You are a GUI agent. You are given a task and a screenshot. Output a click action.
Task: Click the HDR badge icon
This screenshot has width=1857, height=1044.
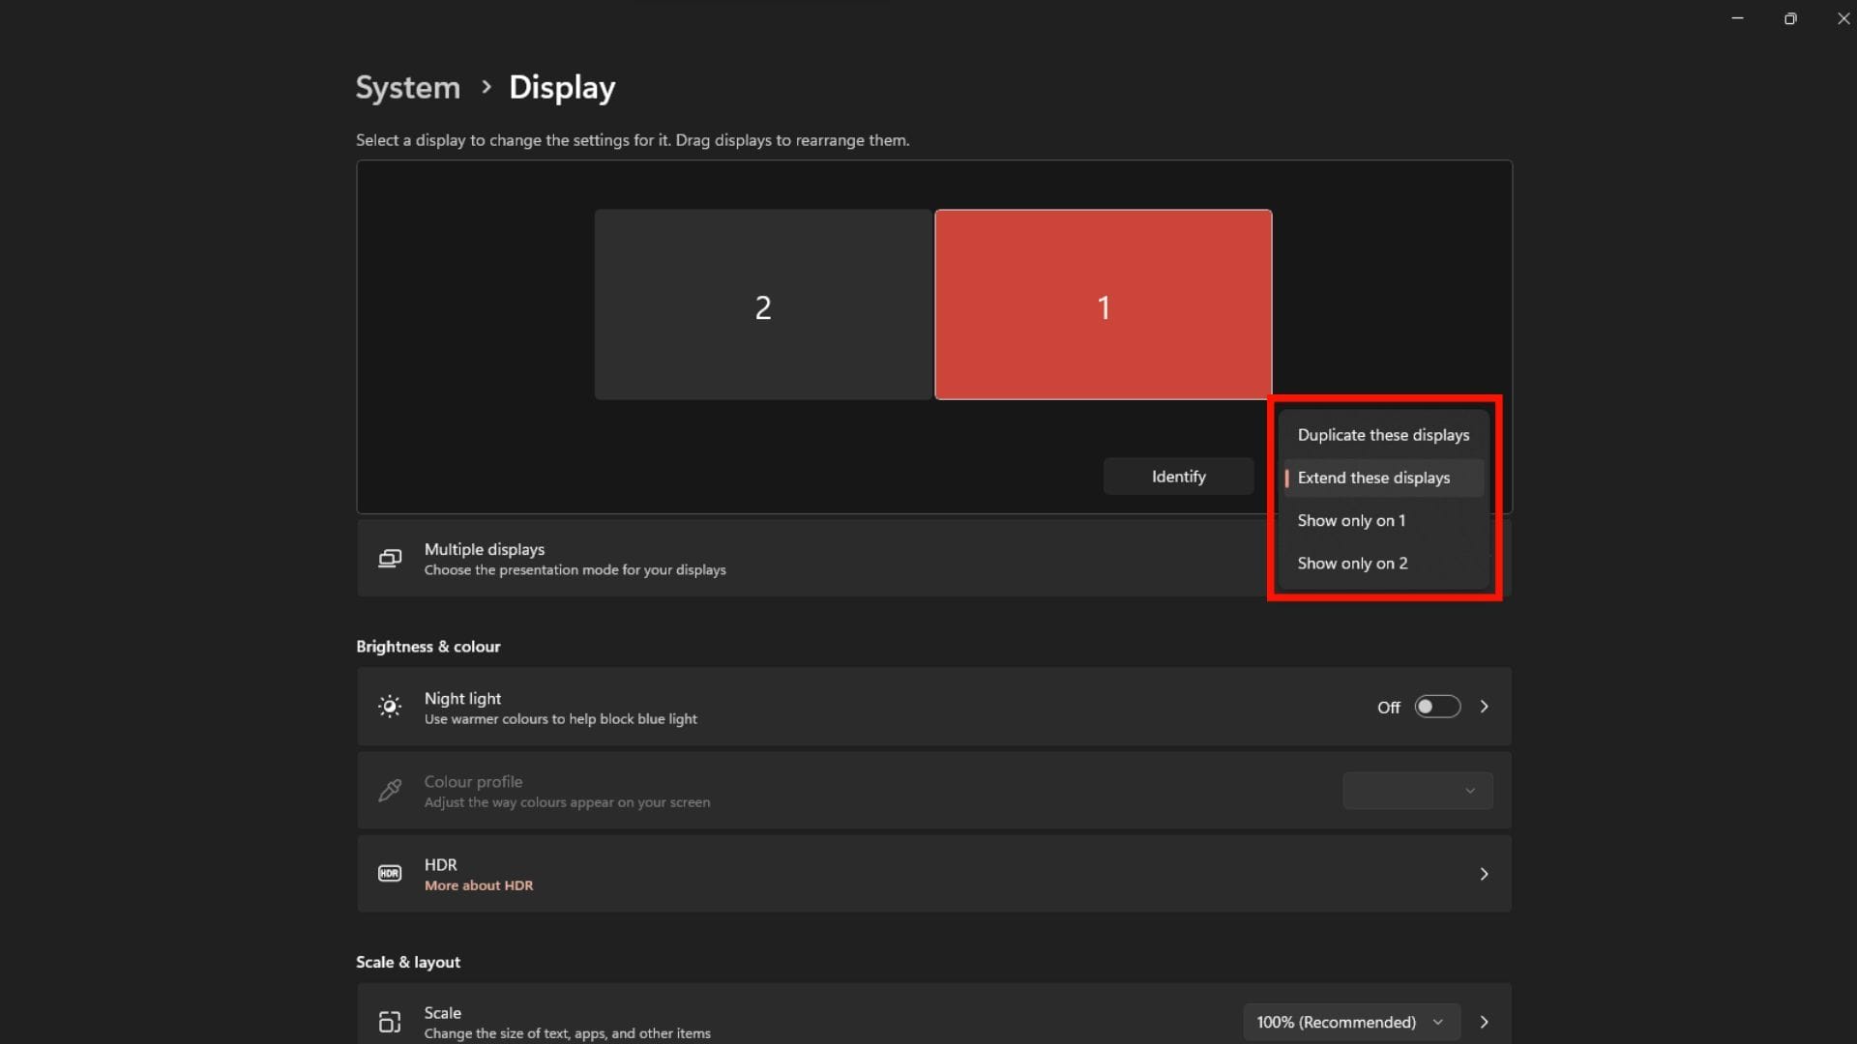[x=389, y=873]
